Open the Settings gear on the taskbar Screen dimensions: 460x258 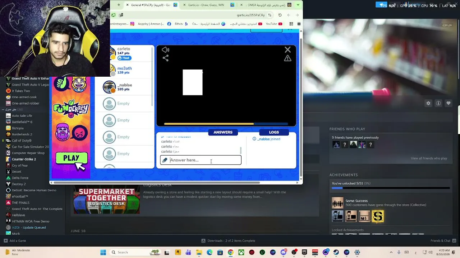click(x=357, y=252)
